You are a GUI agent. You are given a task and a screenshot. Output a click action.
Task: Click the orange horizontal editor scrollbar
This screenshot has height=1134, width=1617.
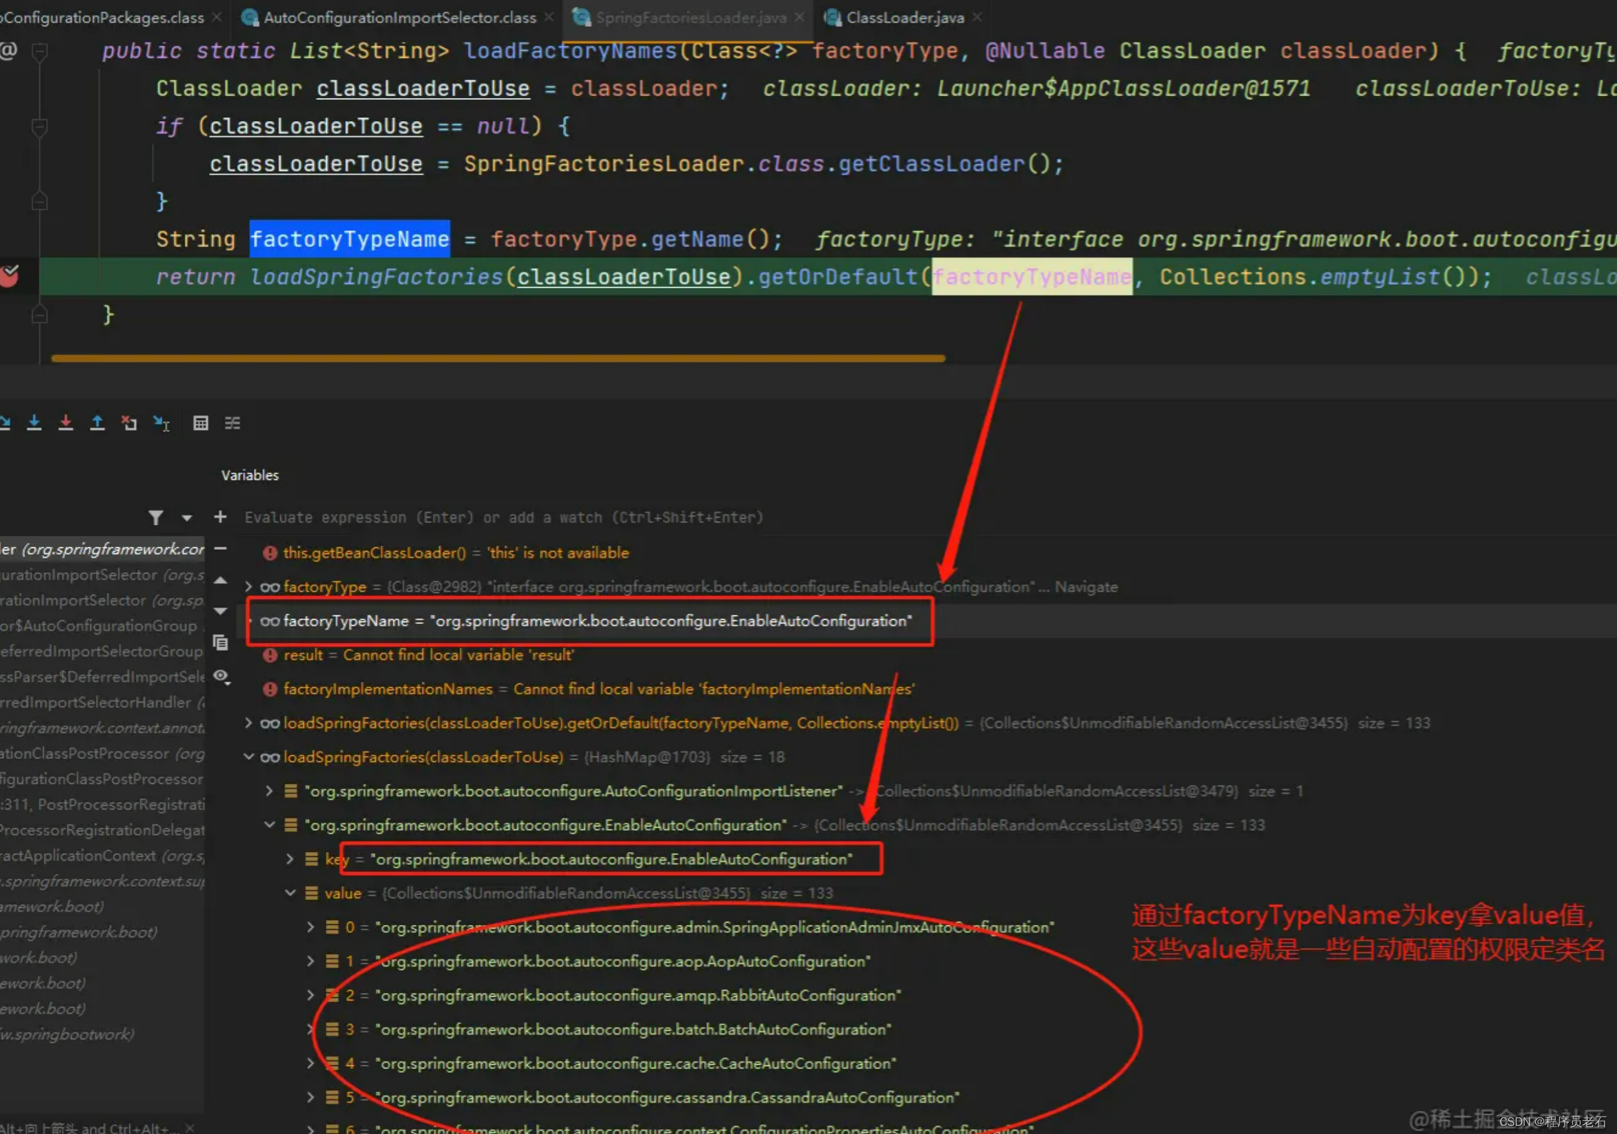[498, 358]
